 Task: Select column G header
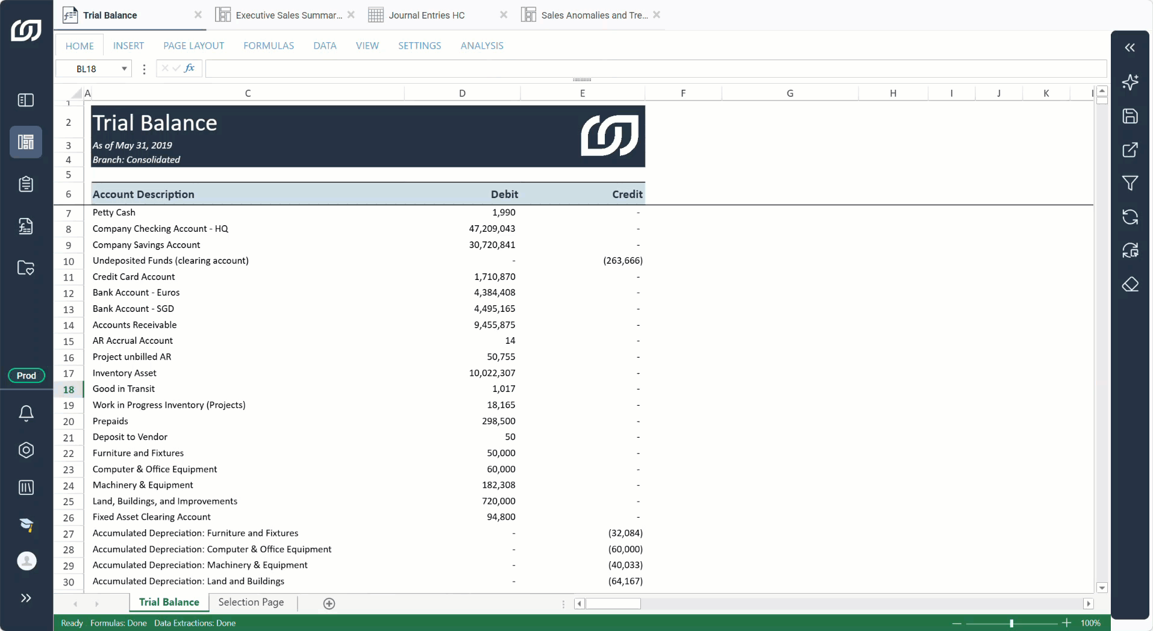(x=790, y=93)
